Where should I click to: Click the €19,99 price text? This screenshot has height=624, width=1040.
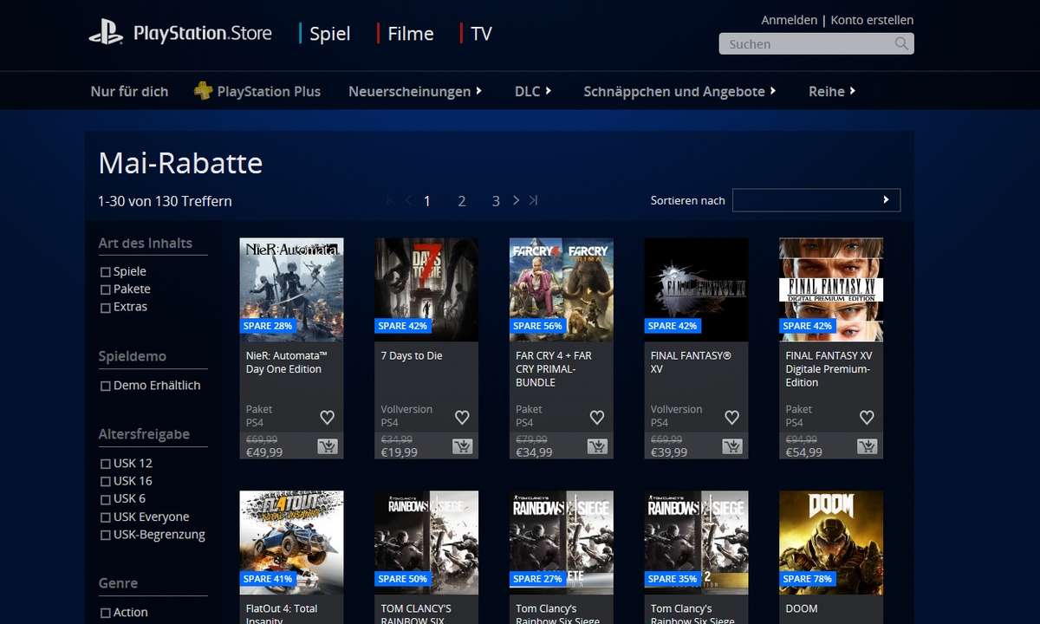tap(400, 452)
